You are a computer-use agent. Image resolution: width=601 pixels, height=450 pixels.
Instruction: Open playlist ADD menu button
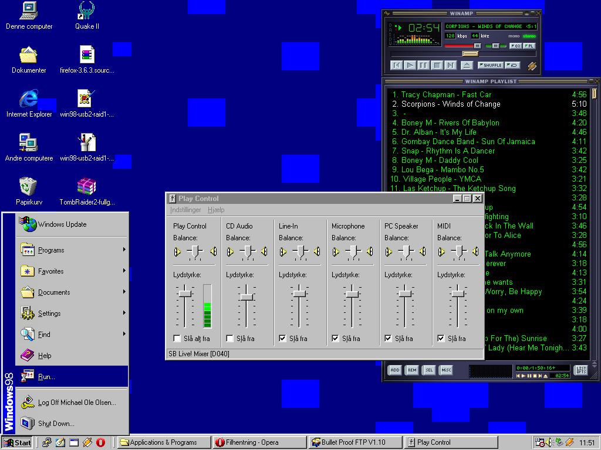[x=395, y=370]
